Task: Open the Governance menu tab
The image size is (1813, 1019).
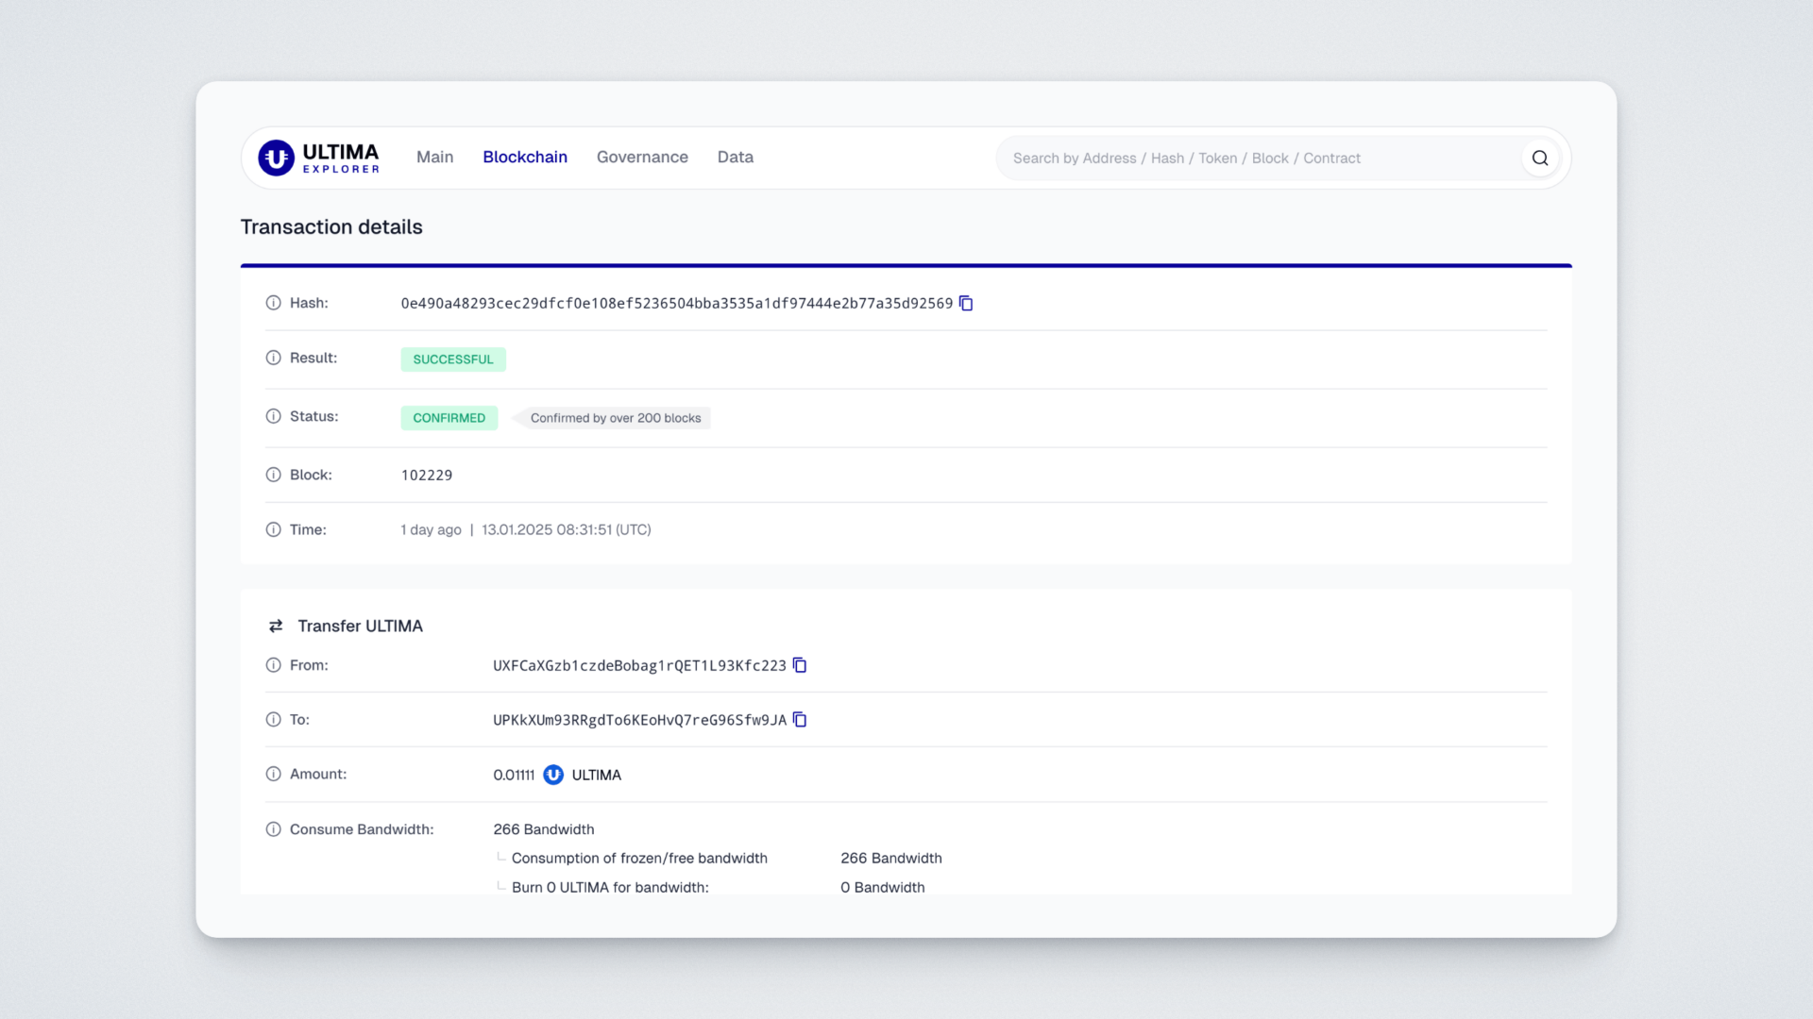Action: coord(642,157)
